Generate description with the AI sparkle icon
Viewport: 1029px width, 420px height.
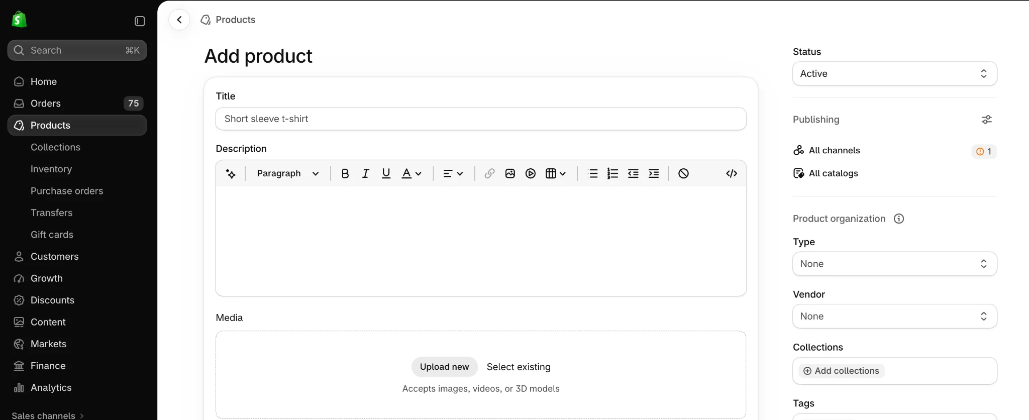[231, 173]
